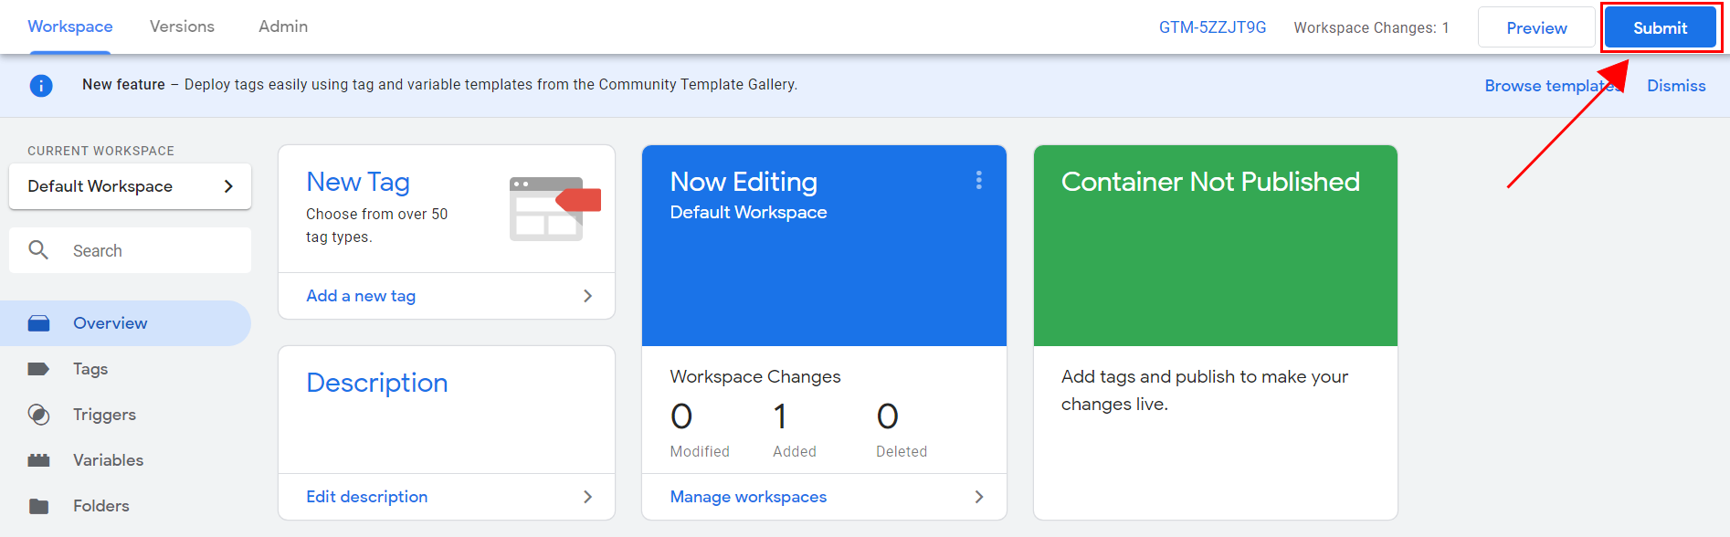
Task: Click the Browse templates link
Action: [1551, 86]
